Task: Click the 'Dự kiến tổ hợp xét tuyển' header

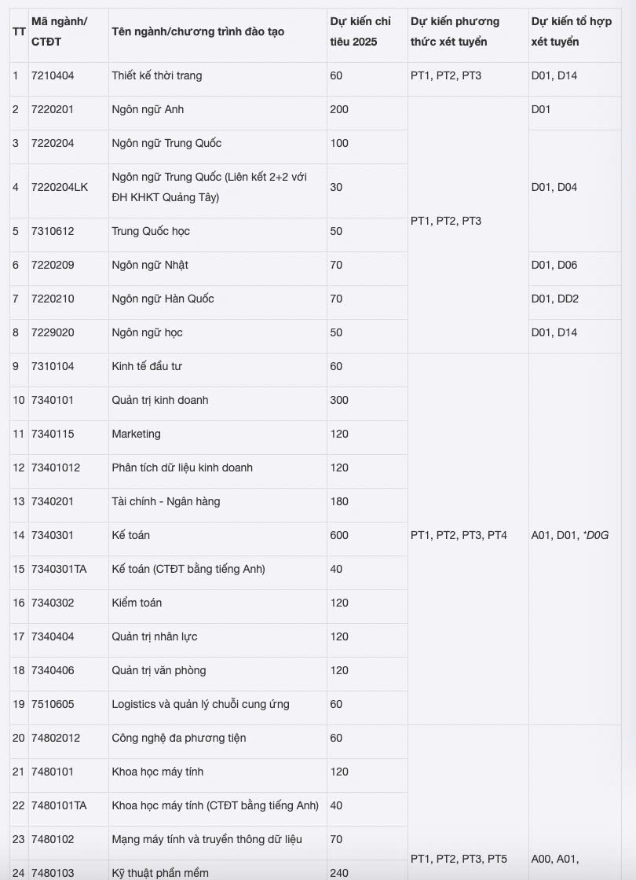Action: click(x=571, y=31)
